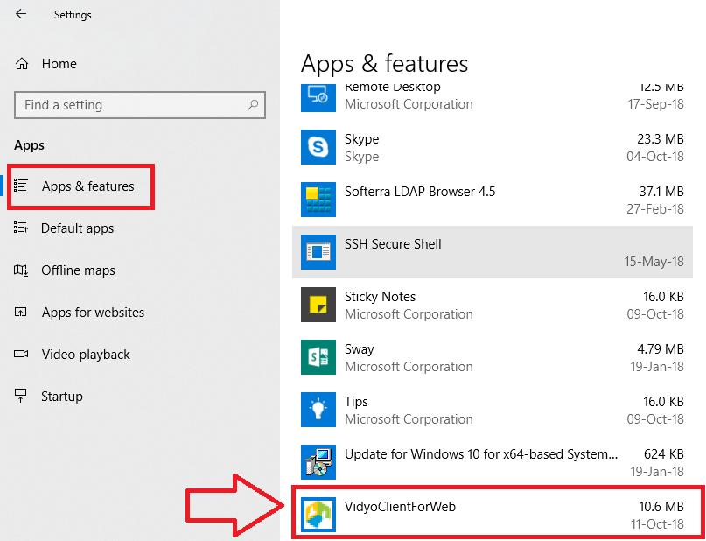
Task: Select the VidyoClientForWeb entry
Action: click(493, 515)
